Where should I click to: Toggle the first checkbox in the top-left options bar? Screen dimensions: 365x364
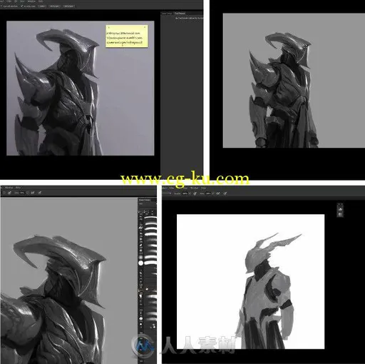(x=1, y=6)
